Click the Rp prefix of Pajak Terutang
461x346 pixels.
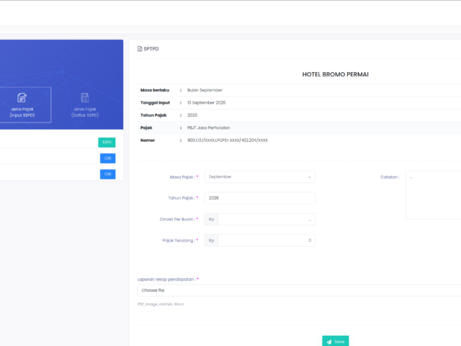(x=211, y=240)
